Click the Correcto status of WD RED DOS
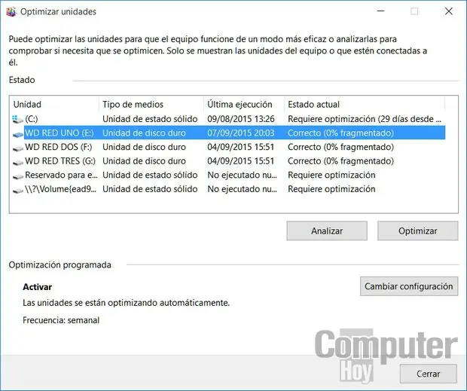The width and height of the screenshot is (467, 391). (340, 147)
